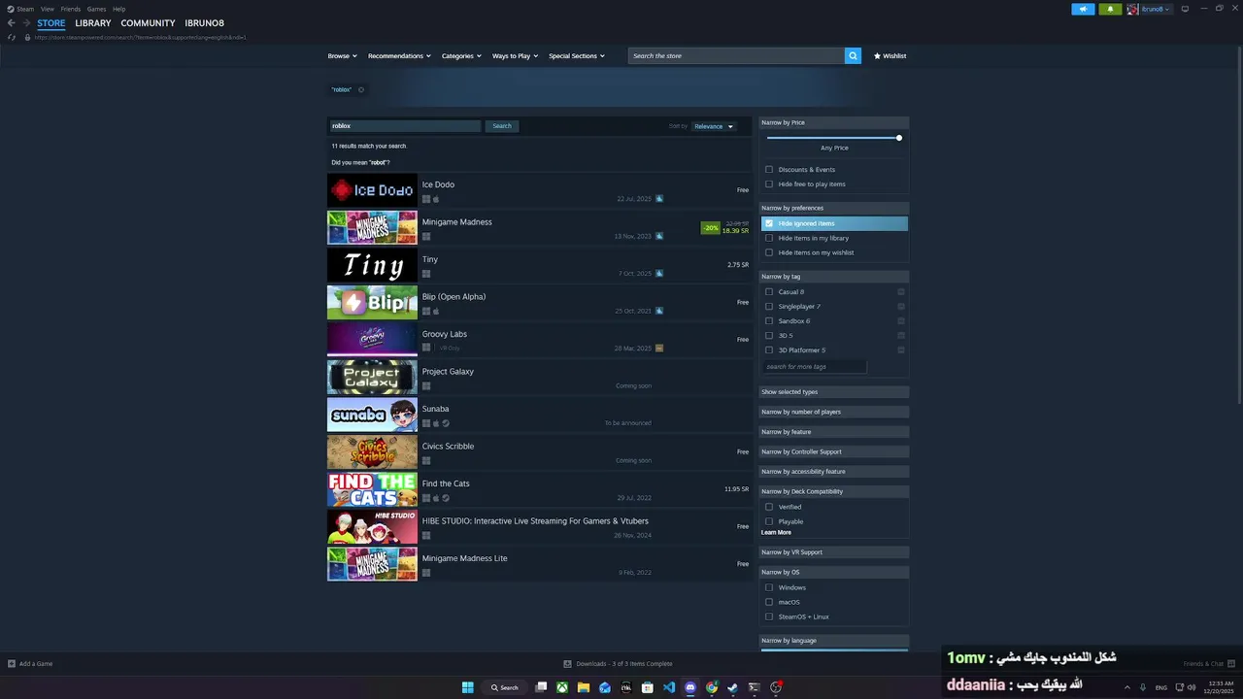The width and height of the screenshot is (1243, 699).
Task: Enable the Discounts & Events checkbox
Action: pos(769,170)
